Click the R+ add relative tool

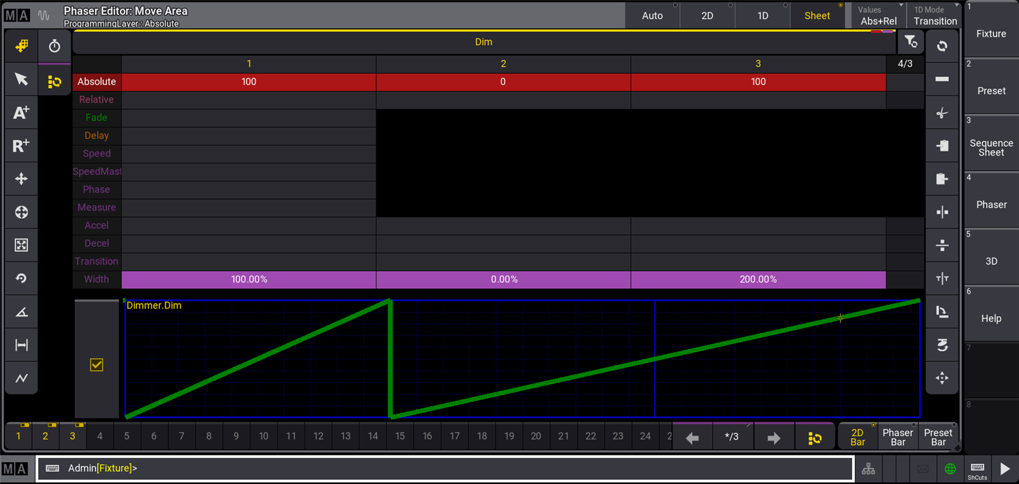coord(21,146)
